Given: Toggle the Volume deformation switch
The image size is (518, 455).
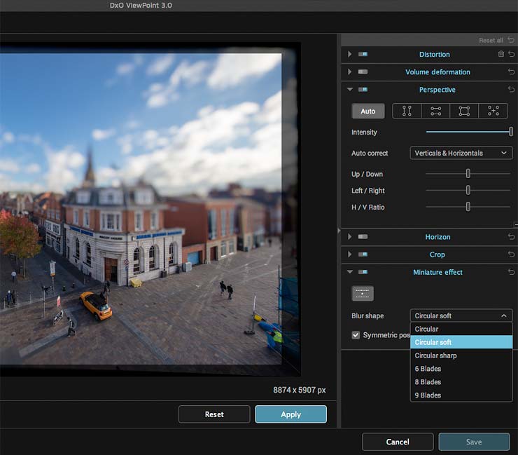Looking at the screenshot, I should pyautogui.click(x=363, y=72).
